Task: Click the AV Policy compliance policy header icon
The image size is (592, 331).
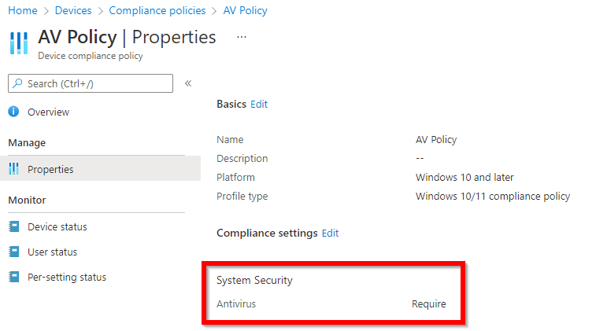Action: click(x=19, y=43)
